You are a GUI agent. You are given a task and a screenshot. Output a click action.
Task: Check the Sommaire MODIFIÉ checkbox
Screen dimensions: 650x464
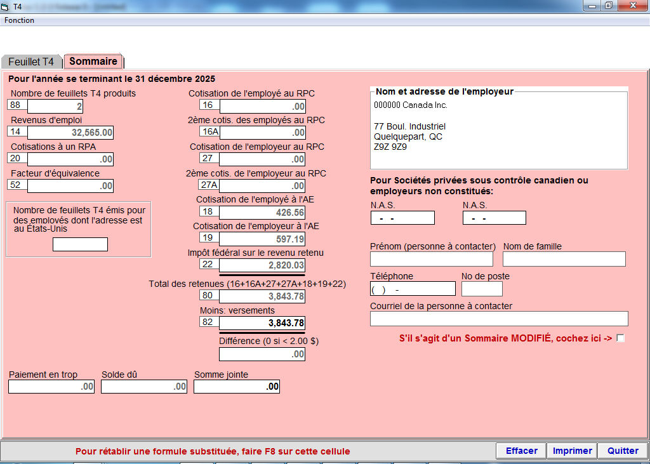coord(620,338)
